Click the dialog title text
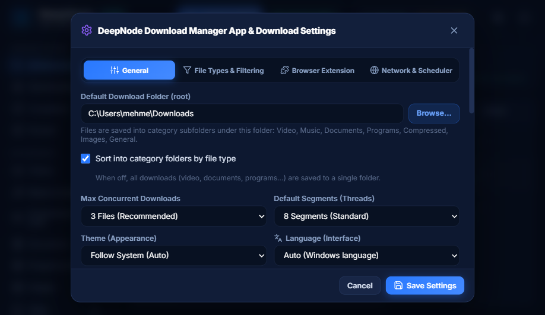545x315 pixels. pos(217,31)
